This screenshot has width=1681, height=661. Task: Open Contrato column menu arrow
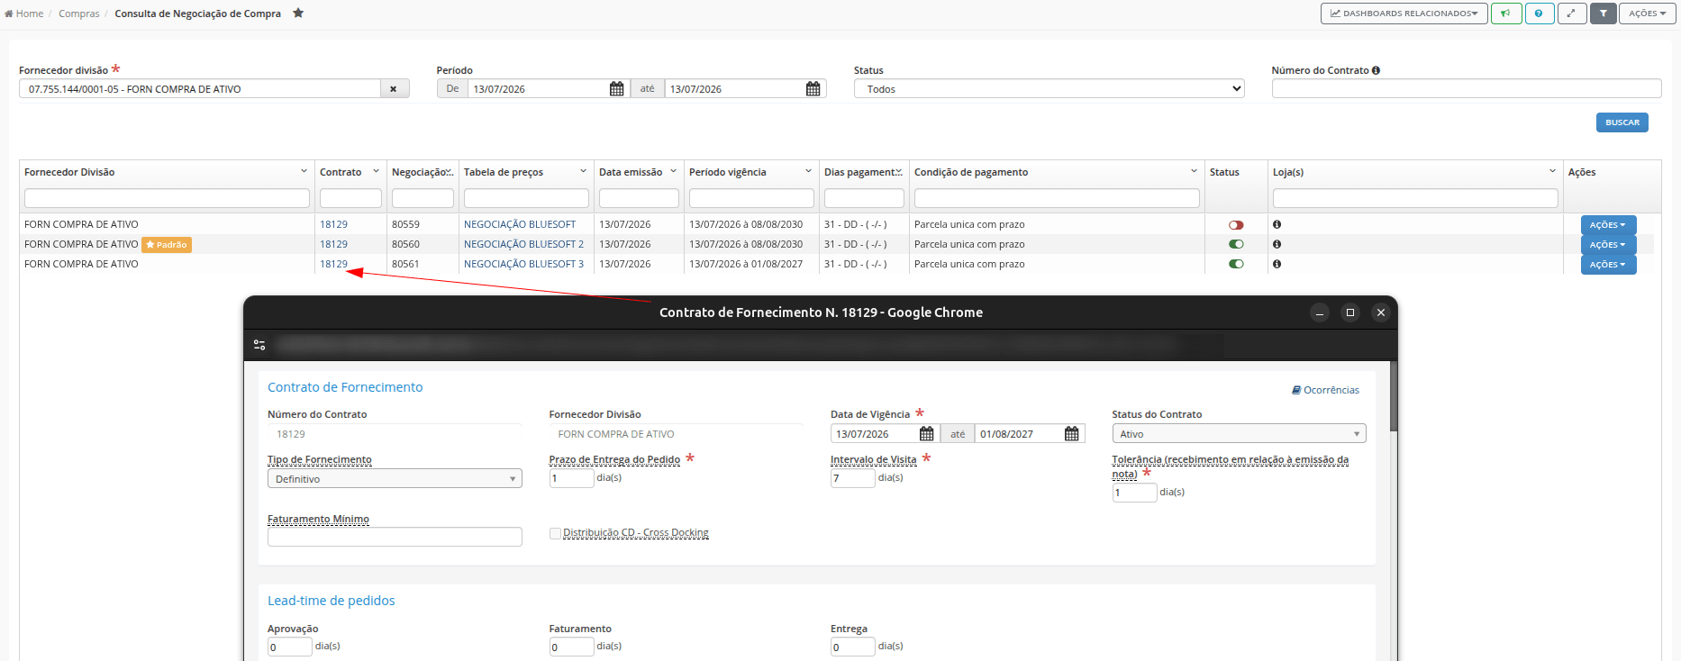click(x=377, y=171)
